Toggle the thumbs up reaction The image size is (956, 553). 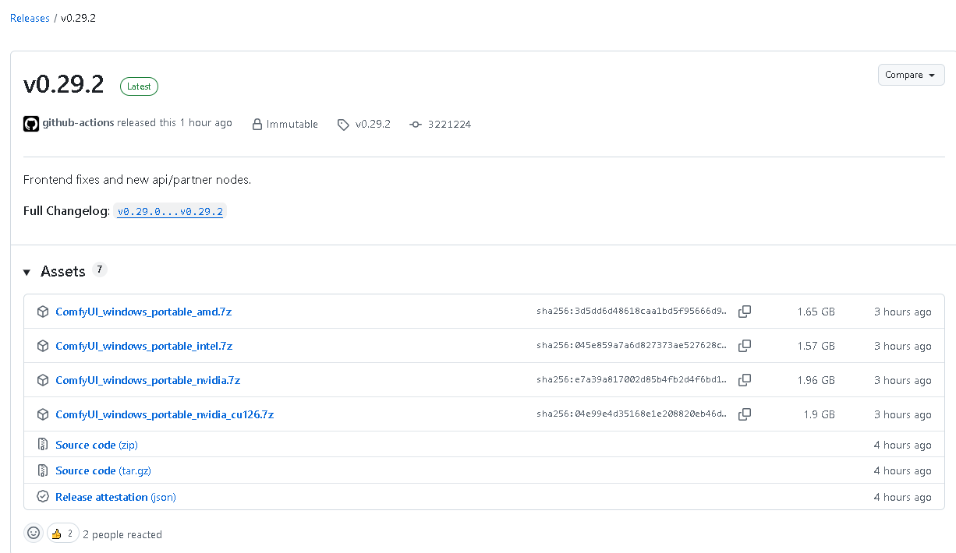click(x=62, y=534)
